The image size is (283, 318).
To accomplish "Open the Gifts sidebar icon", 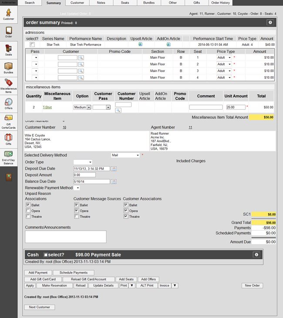I will click(9, 139).
